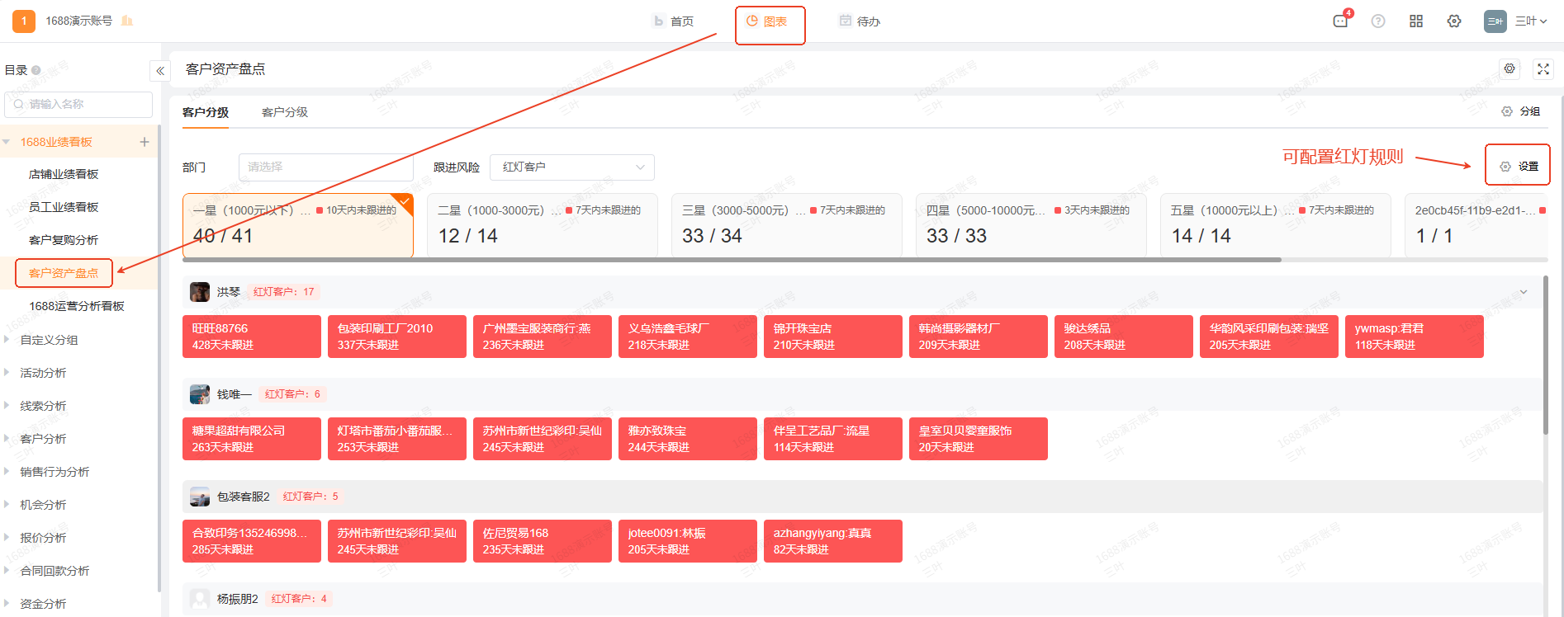Click 洪琴's avatar thumbnail
This screenshot has height=617, width=1564.
[200, 292]
